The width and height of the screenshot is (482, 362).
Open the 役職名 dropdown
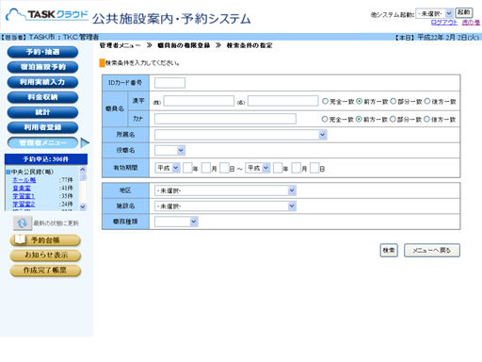point(169,150)
